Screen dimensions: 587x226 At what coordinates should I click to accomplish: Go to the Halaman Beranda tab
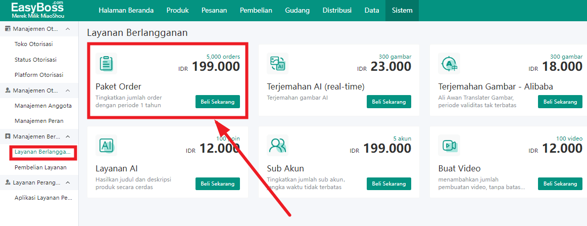click(x=126, y=11)
